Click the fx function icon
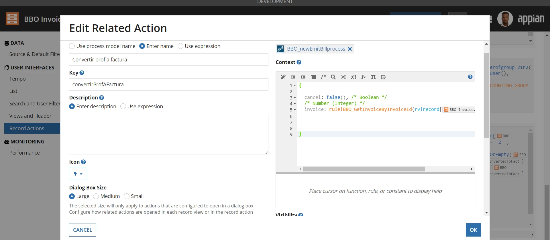Viewport: 550px width, 240px height. point(363,77)
